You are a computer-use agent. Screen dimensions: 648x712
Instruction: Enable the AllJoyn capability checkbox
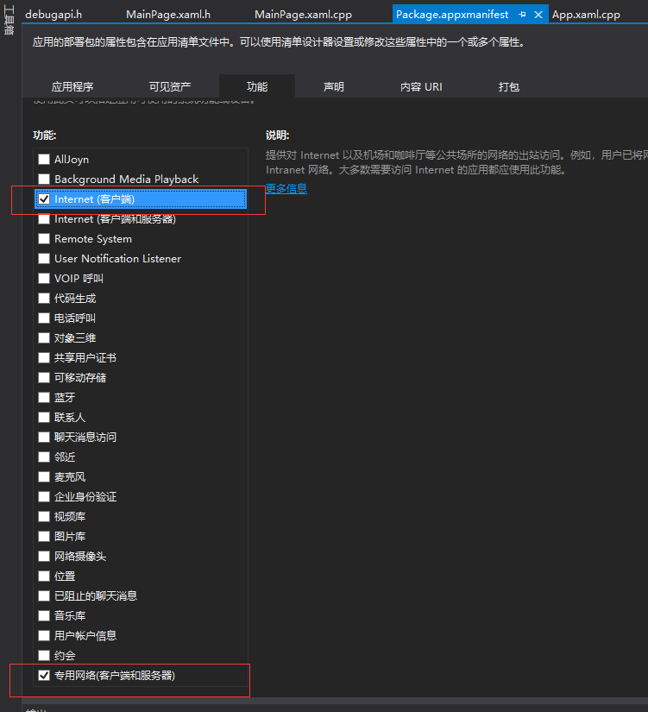click(44, 160)
